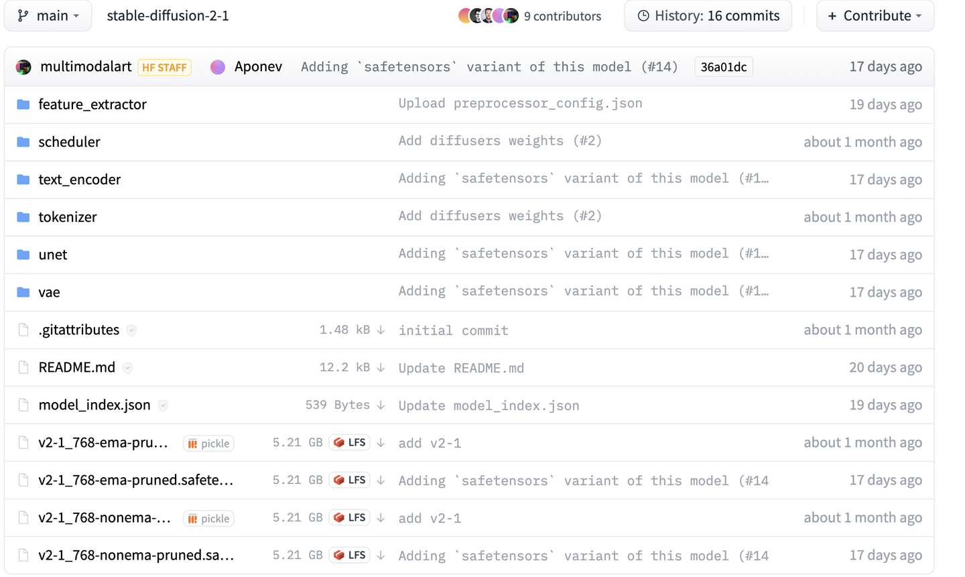Click the '12.2 kB' size of README.md
965x577 pixels.
344,367
